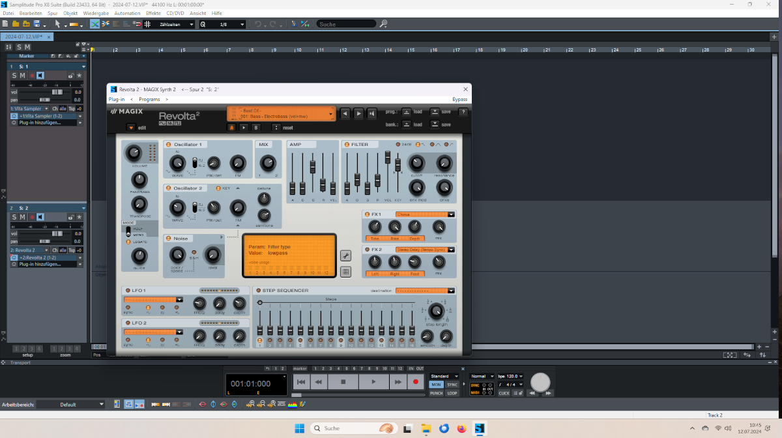Toggle the Oscillator 2 KEY LED
The height and width of the screenshot is (438, 782).
point(218,188)
